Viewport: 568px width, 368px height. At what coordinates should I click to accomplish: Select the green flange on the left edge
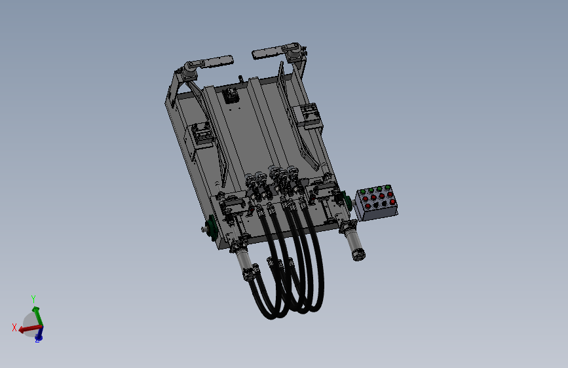[x=211, y=227]
